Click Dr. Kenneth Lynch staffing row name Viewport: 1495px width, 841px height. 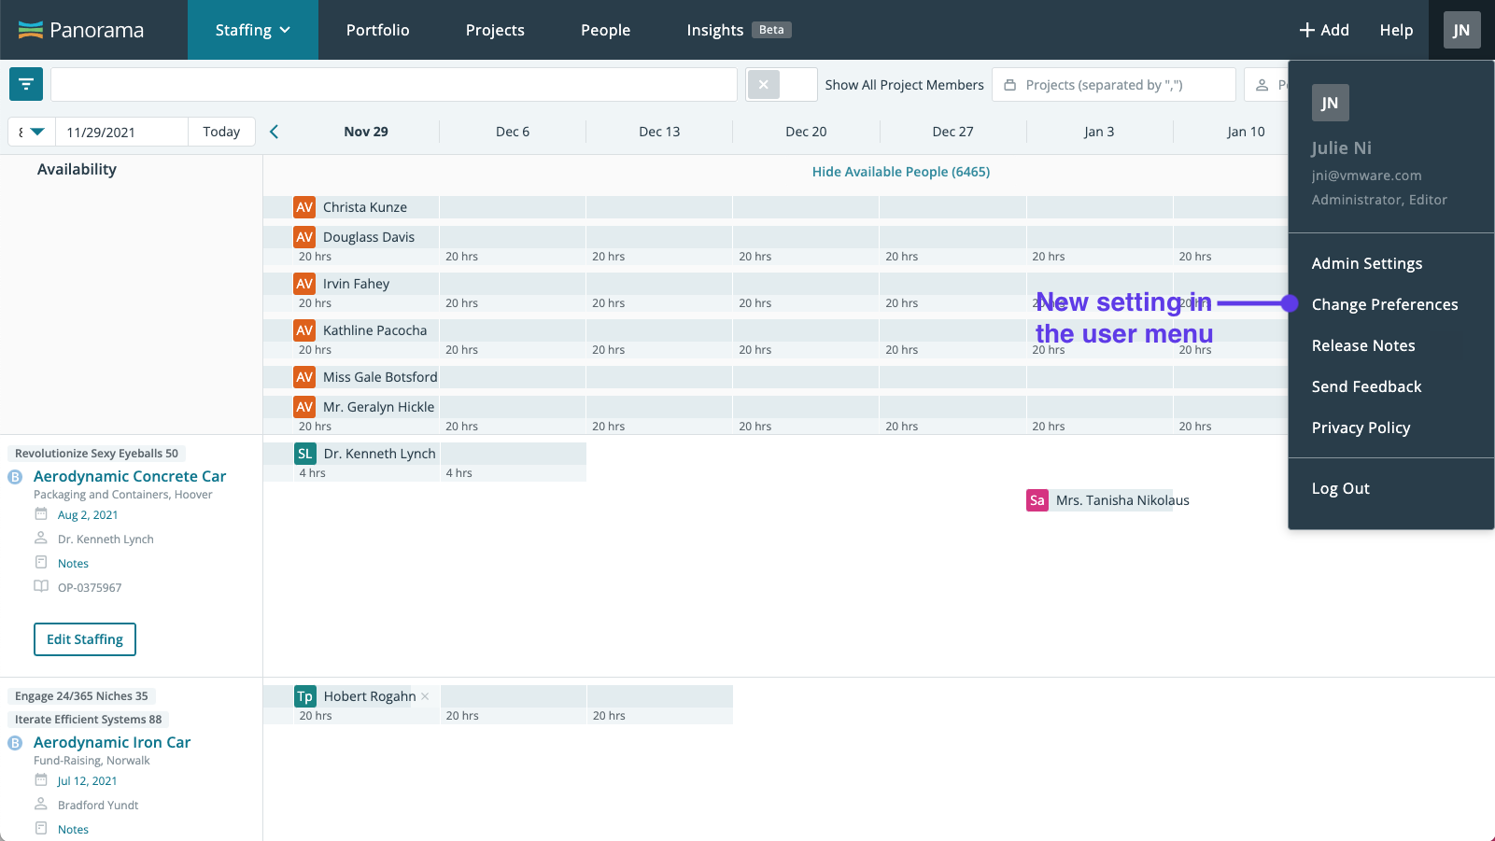point(379,454)
